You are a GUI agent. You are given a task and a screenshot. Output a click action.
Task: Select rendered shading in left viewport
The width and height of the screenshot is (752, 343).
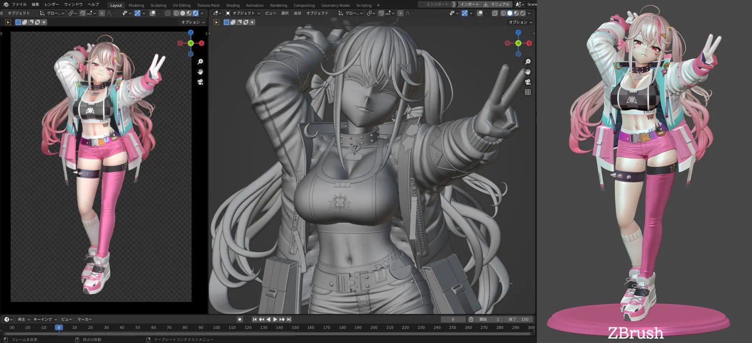tap(195, 13)
